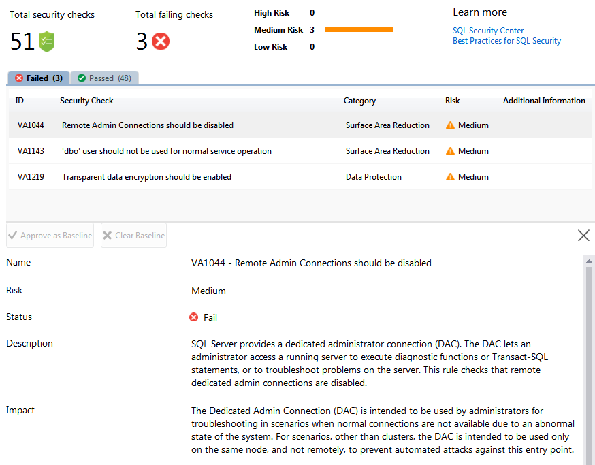
Task: Switch to the Passed (48) tab
Action: tap(104, 78)
